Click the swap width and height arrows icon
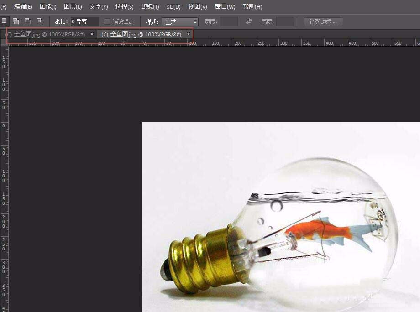Screen dimensions: 420x312 [247, 21]
